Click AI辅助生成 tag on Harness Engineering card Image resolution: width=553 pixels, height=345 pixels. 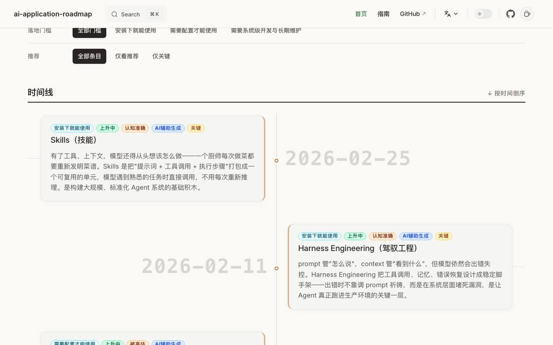click(x=416, y=236)
